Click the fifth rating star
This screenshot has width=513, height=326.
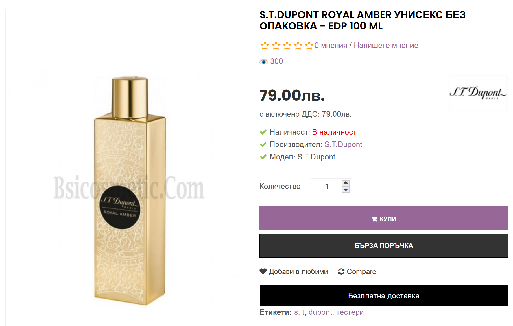tap(309, 46)
